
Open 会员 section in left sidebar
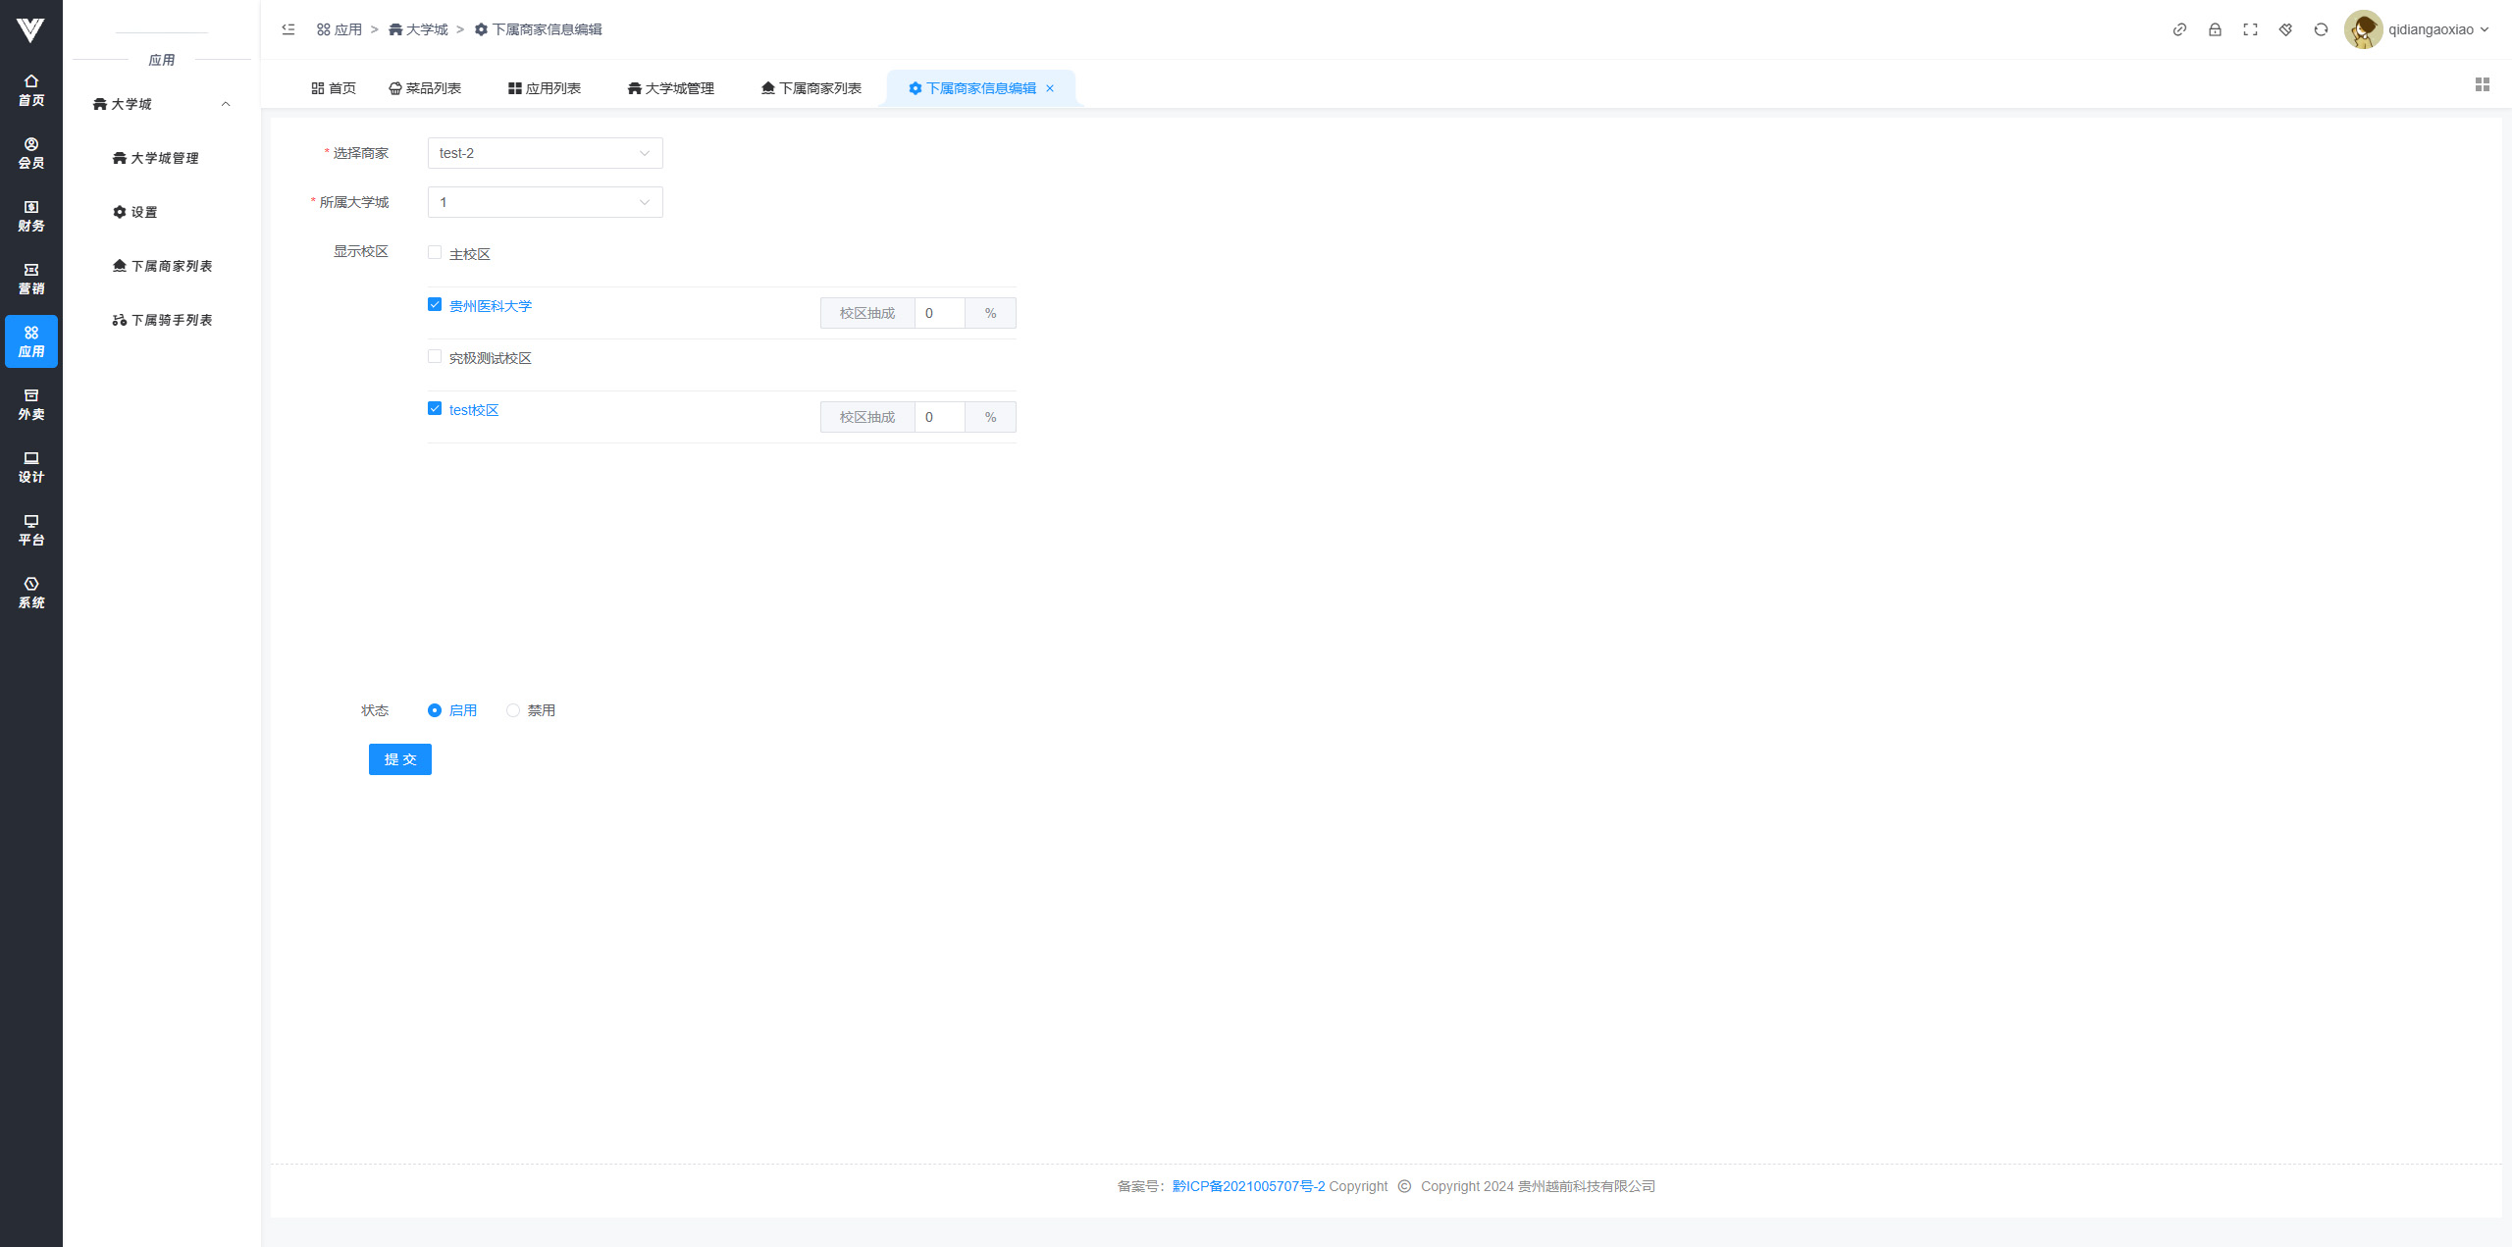[x=31, y=153]
